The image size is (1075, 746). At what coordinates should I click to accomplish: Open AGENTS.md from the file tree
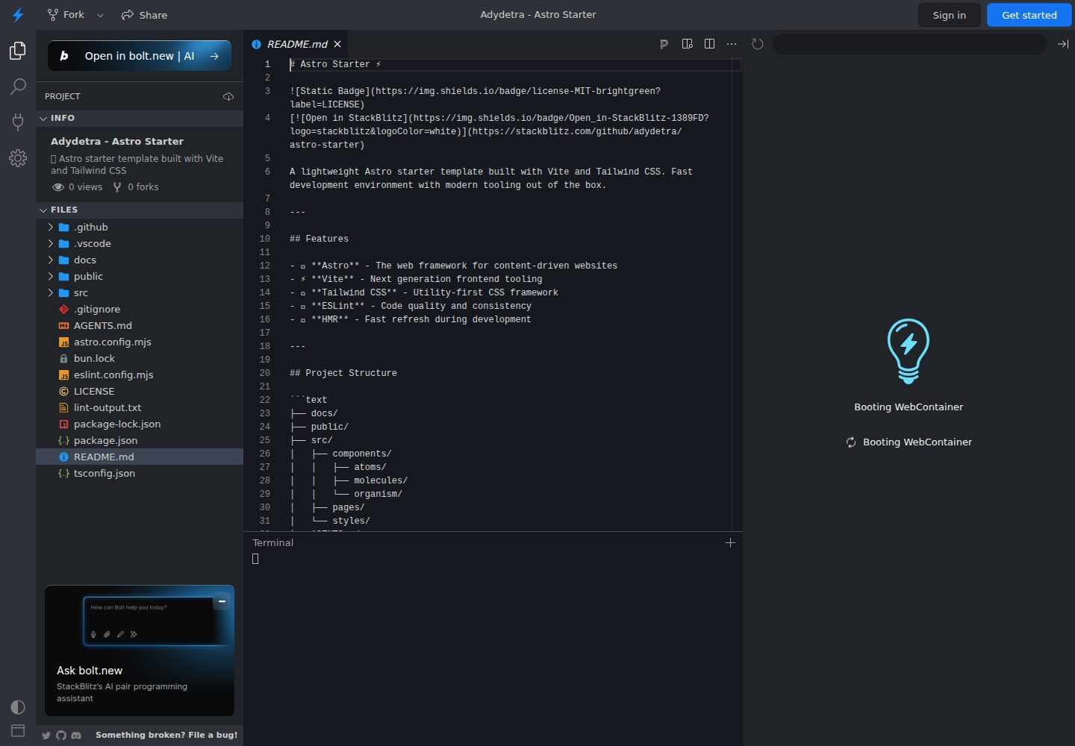(x=140, y=325)
